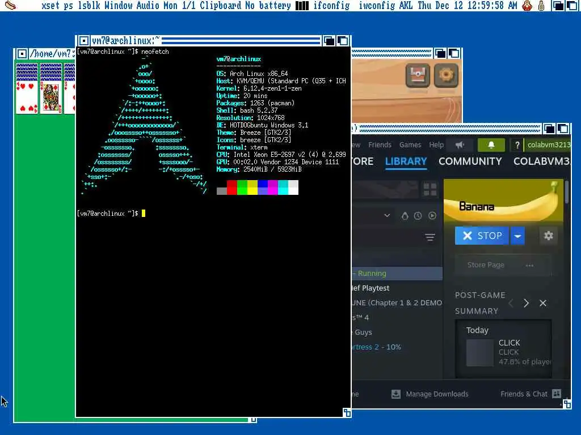Image resolution: width=581 pixels, height=435 pixels.
Task: Toggle the recent activity clock filter icon
Action: (x=418, y=216)
